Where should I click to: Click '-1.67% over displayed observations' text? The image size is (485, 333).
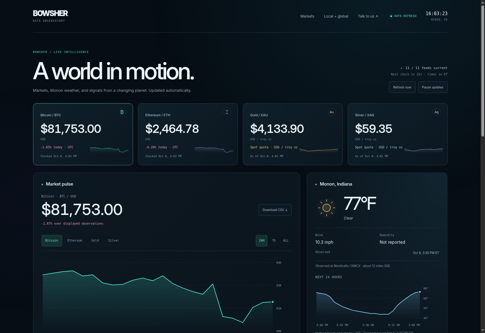72,224
